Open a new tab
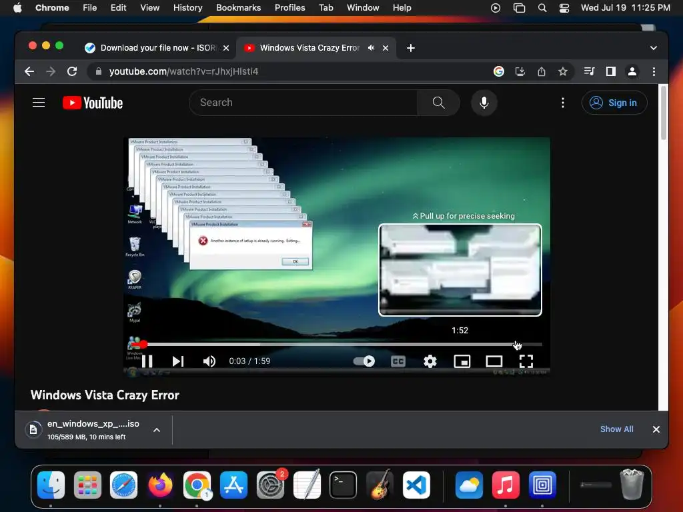The height and width of the screenshot is (512, 683). click(x=411, y=48)
